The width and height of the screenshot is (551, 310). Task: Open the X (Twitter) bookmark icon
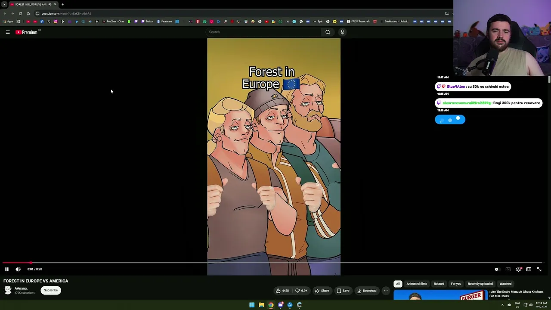pyautogui.click(x=49, y=22)
